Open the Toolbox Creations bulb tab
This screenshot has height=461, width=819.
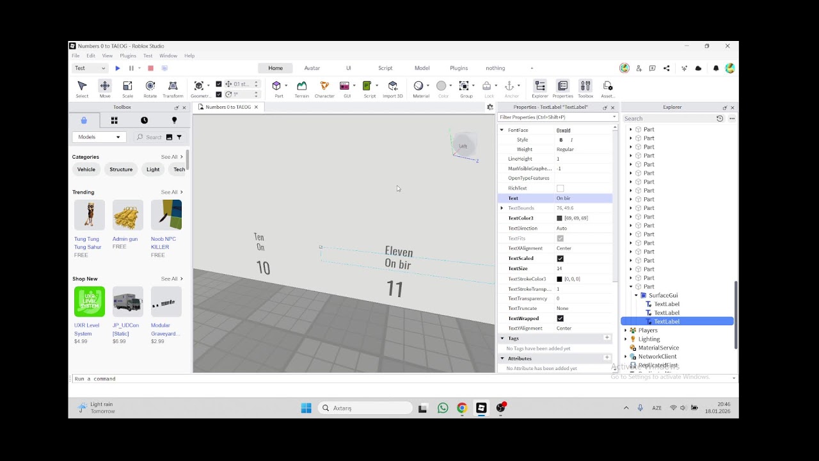(x=174, y=120)
